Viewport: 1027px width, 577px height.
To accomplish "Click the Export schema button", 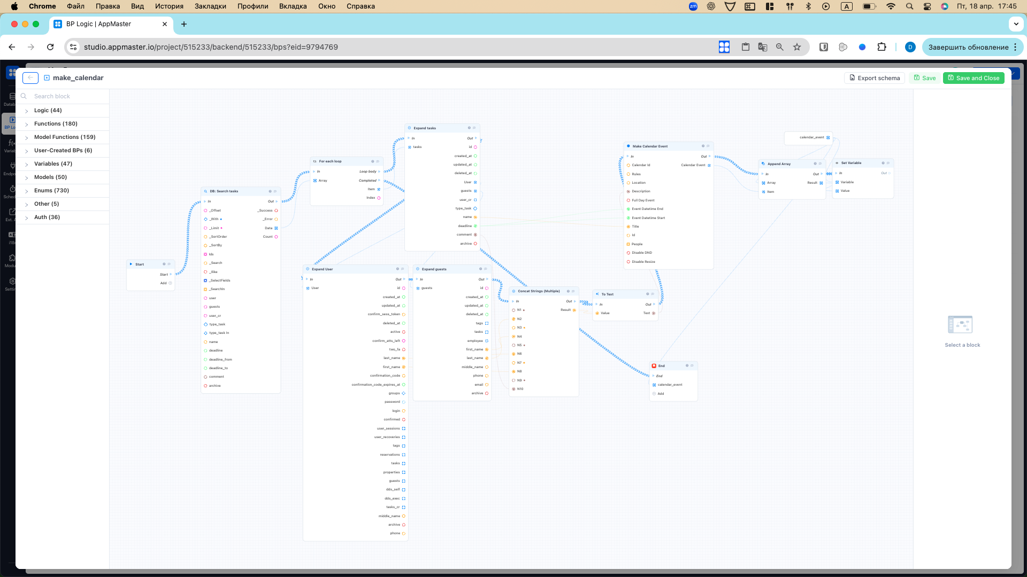I will click(874, 78).
